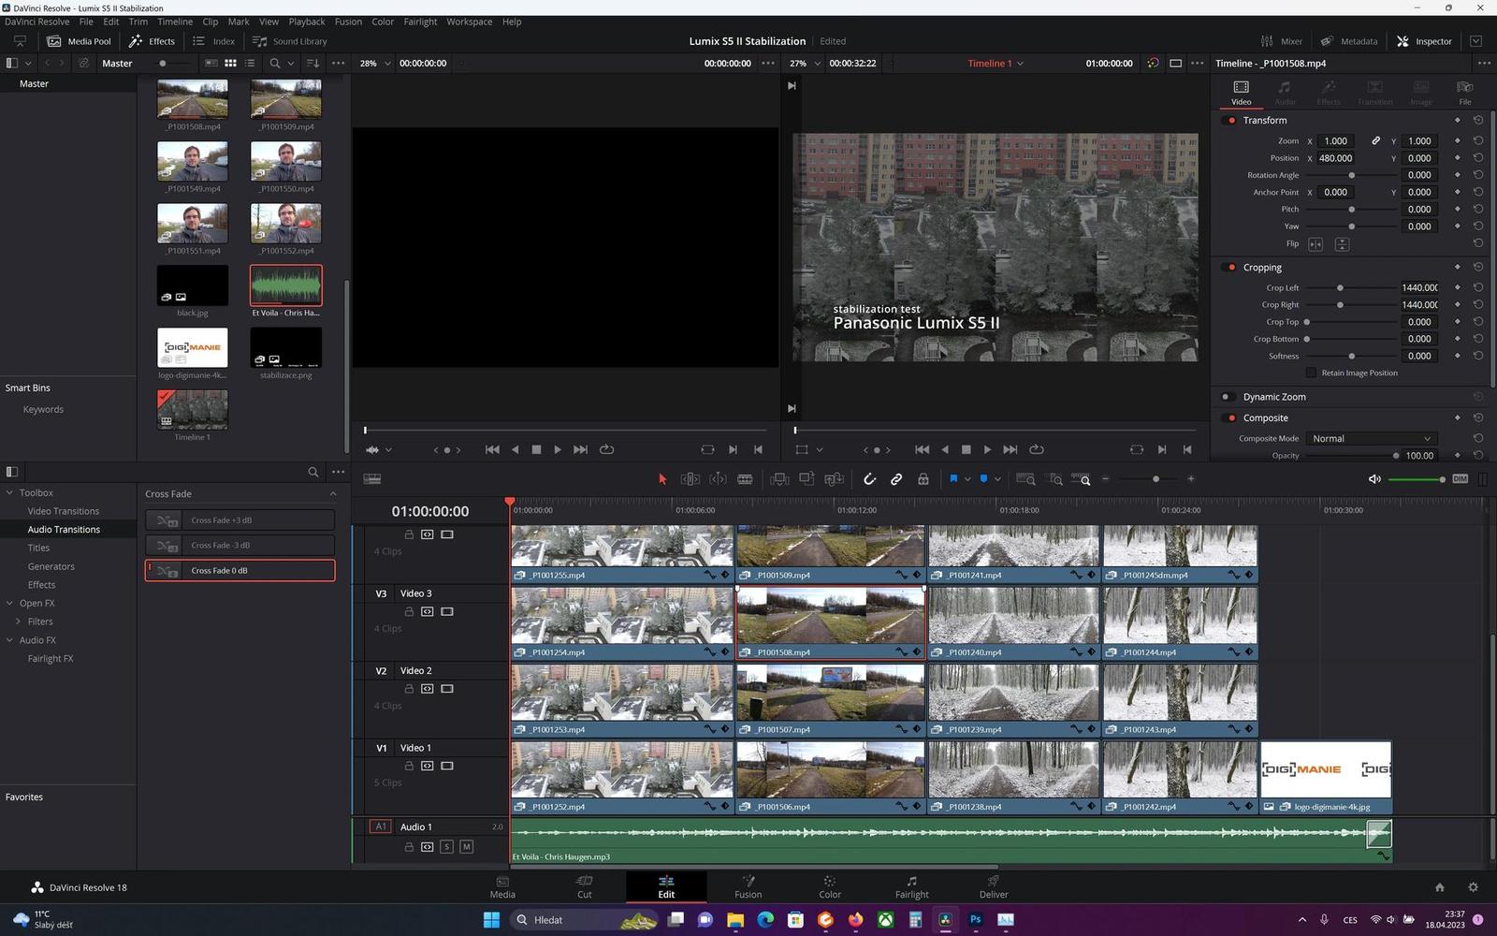Open the Composite Mode dropdown
The width and height of the screenshot is (1497, 936).
(x=1371, y=439)
